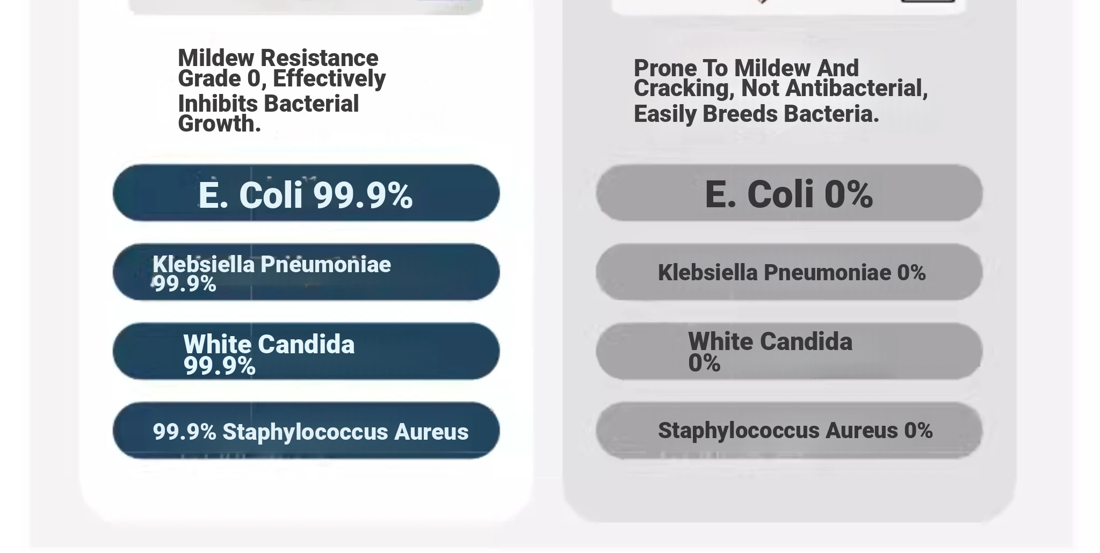1100x553 pixels.
Task: Click the "Mildew Resistance" heading line
Action: tap(278, 57)
